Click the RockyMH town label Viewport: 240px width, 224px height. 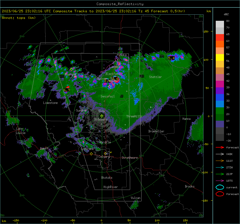[x=70, y=75]
